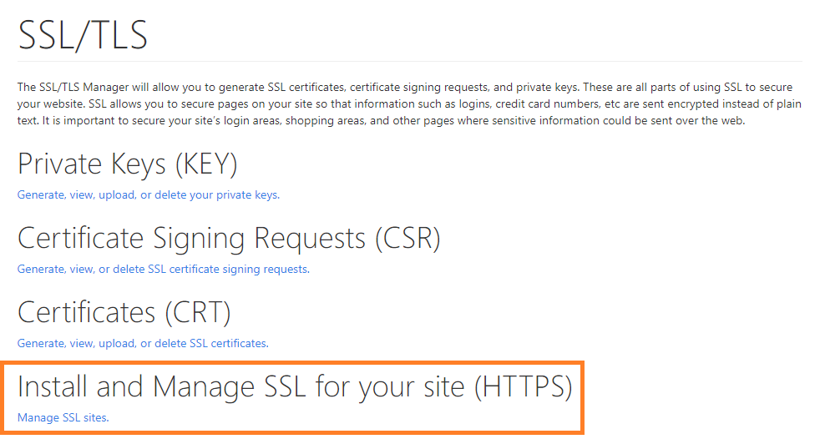Click "(HTTPS)" in the highlighted heading

click(x=523, y=386)
